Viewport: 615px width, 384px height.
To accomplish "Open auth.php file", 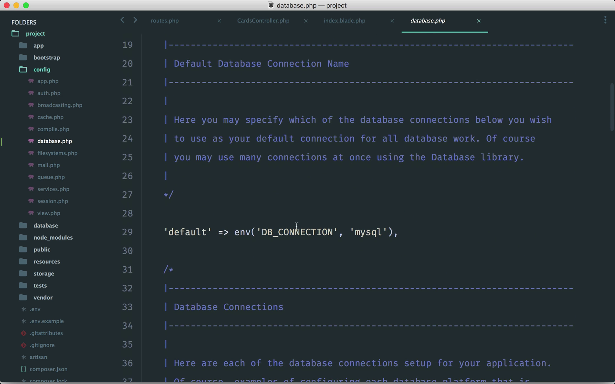I will pyautogui.click(x=49, y=93).
